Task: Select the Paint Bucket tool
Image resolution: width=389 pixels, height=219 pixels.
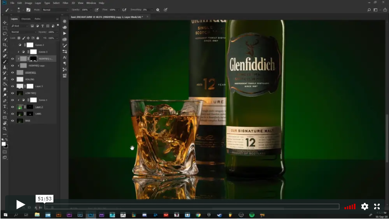Action: coord(5,84)
